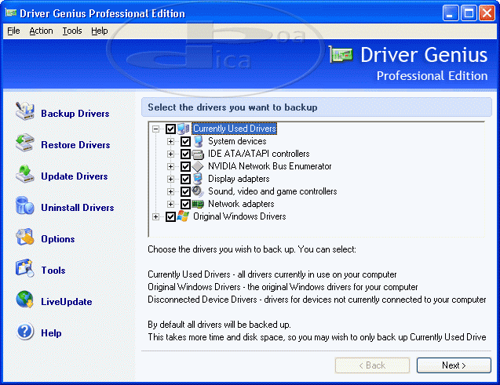
Task: Click the Tools sidebar icon
Action: [25, 270]
